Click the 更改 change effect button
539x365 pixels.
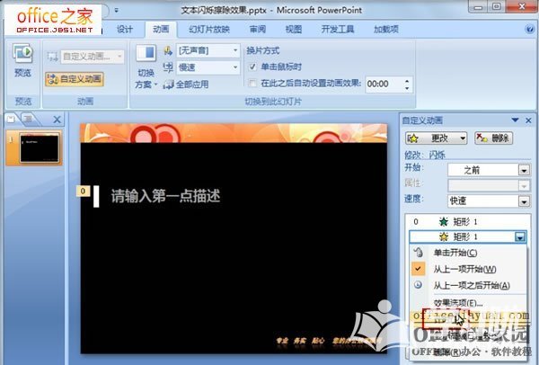437,138
